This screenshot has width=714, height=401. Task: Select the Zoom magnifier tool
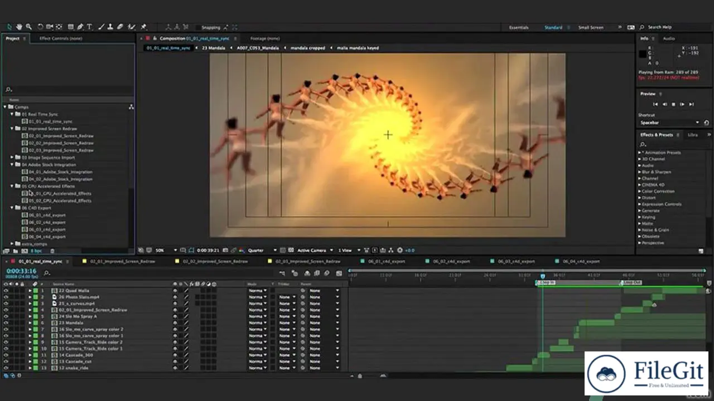28,27
